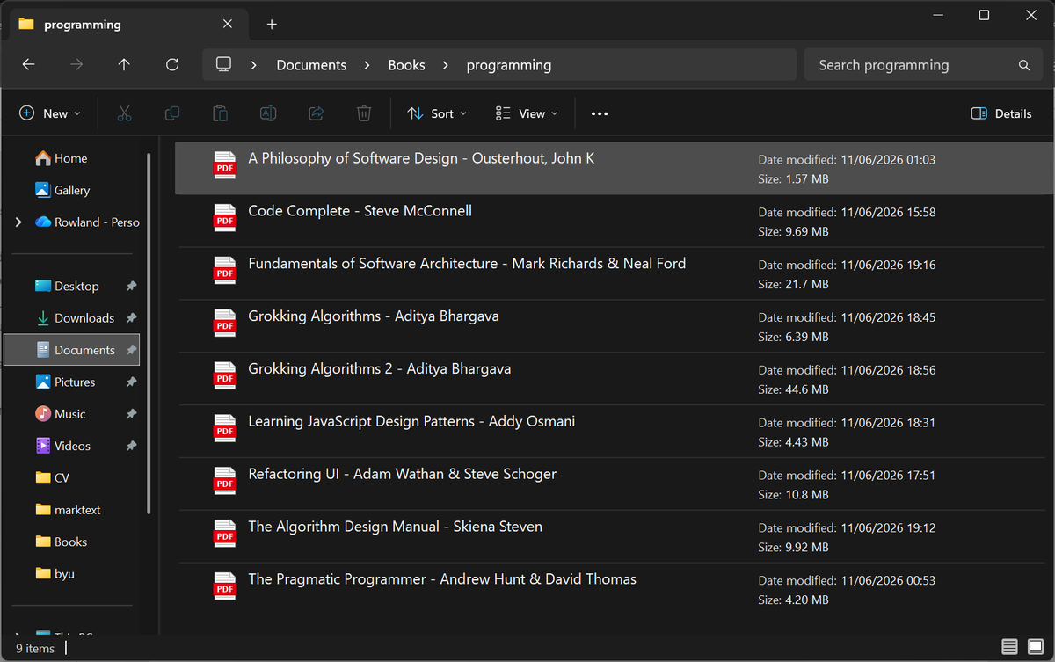This screenshot has height=662, width=1055.
Task: Open a new tab with the plus icon
Action: click(x=272, y=25)
